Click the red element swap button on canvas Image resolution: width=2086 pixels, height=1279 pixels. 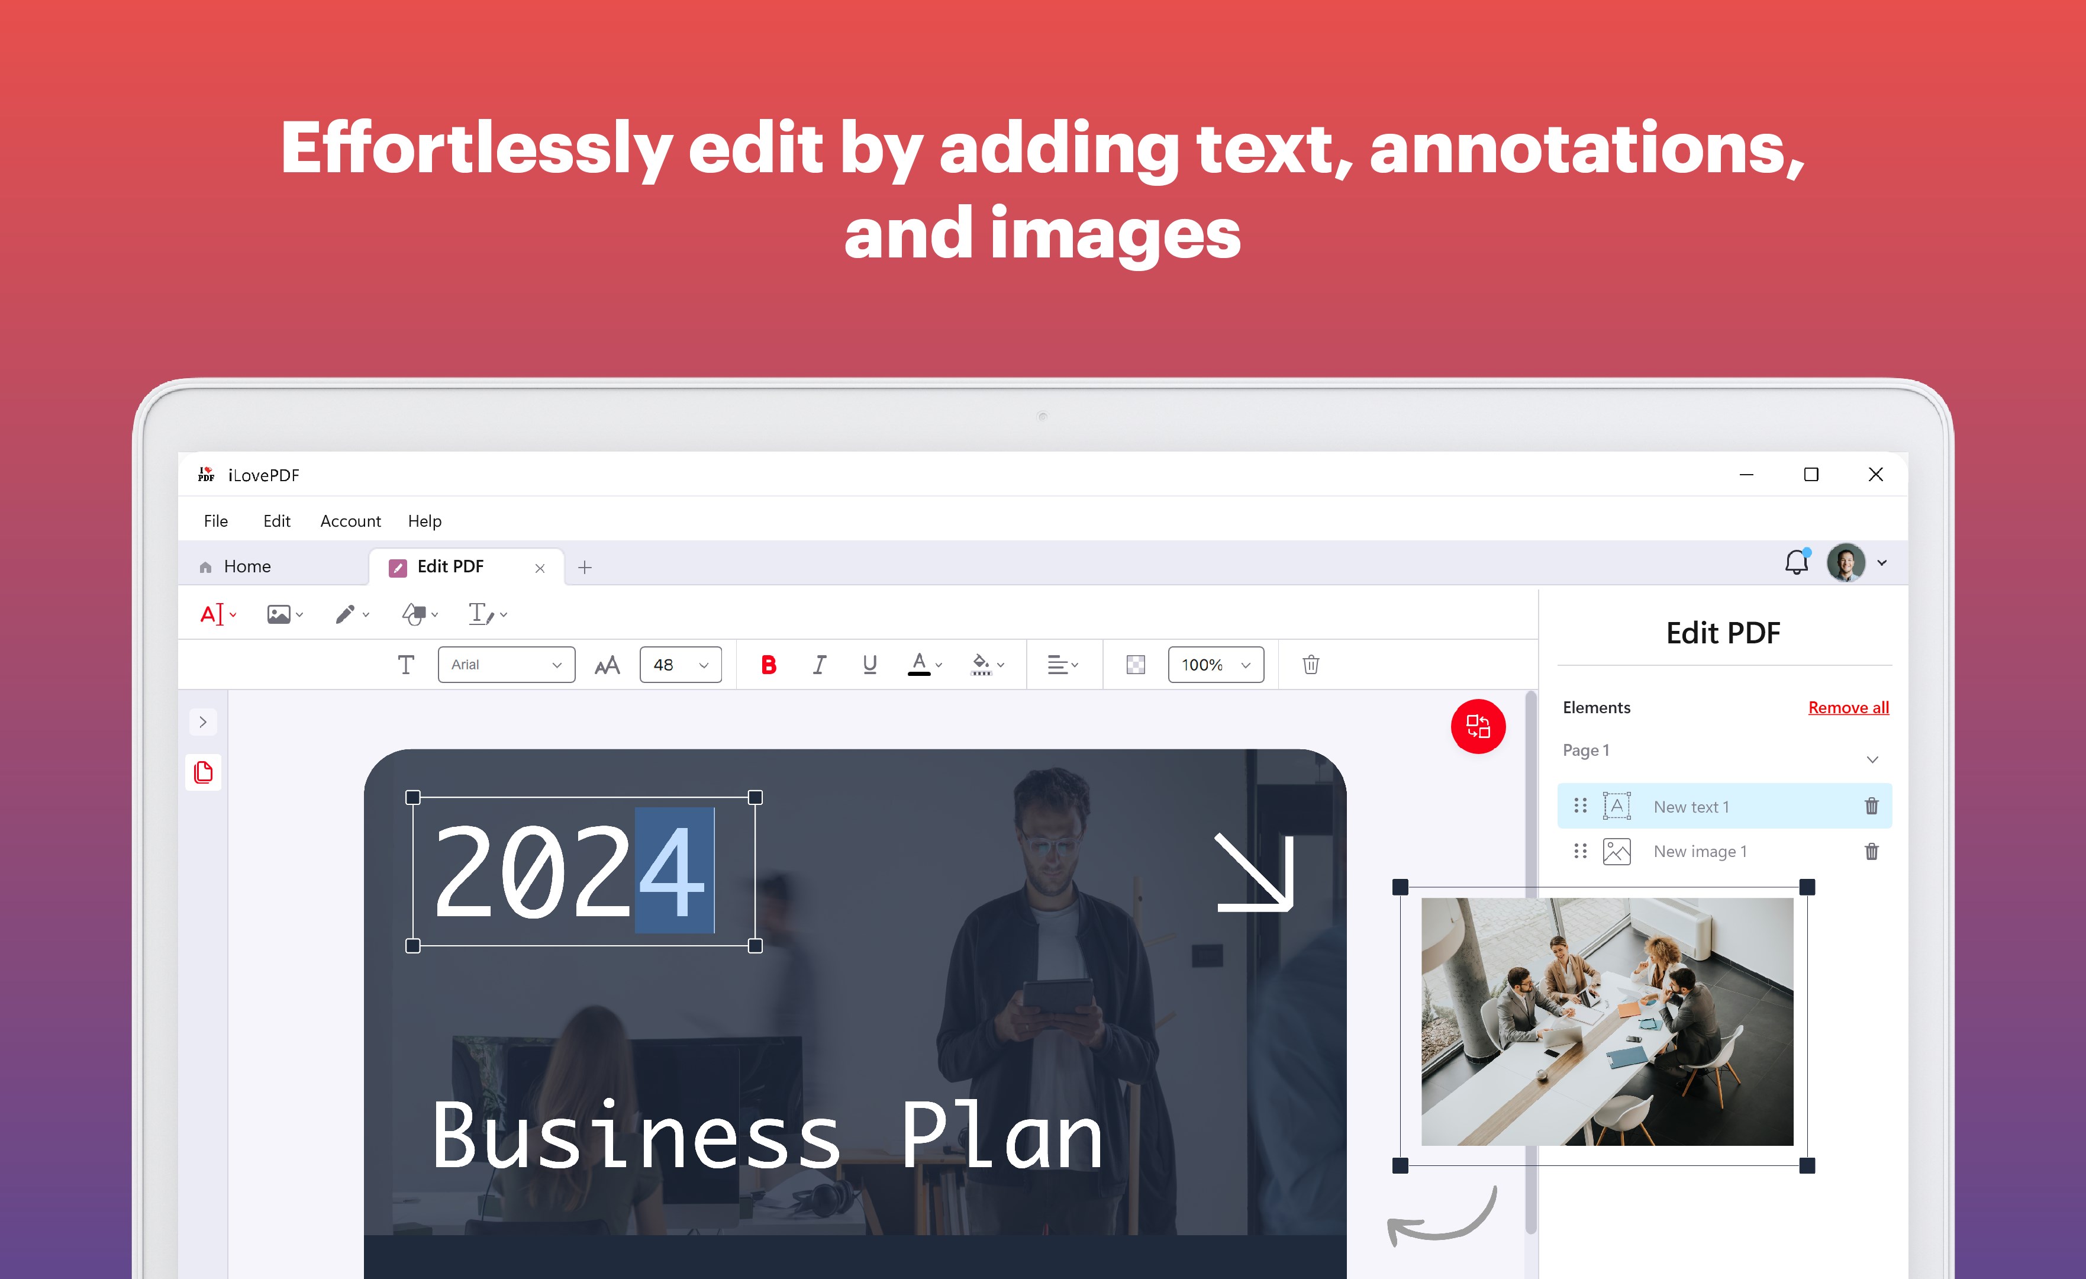pos(1478,726)
